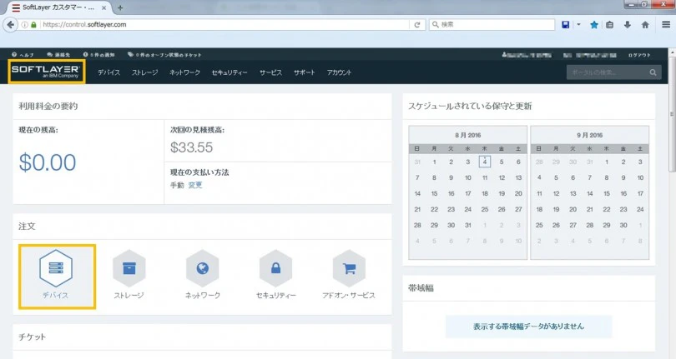View site security lock icon in URL bar
The image size is (676, 359).
[33, 24]
